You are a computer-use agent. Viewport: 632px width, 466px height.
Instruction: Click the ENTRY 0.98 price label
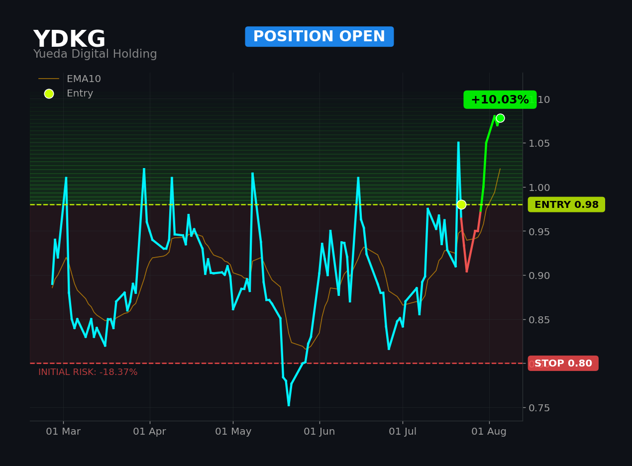pyautogui.click(x=566, y=204)
